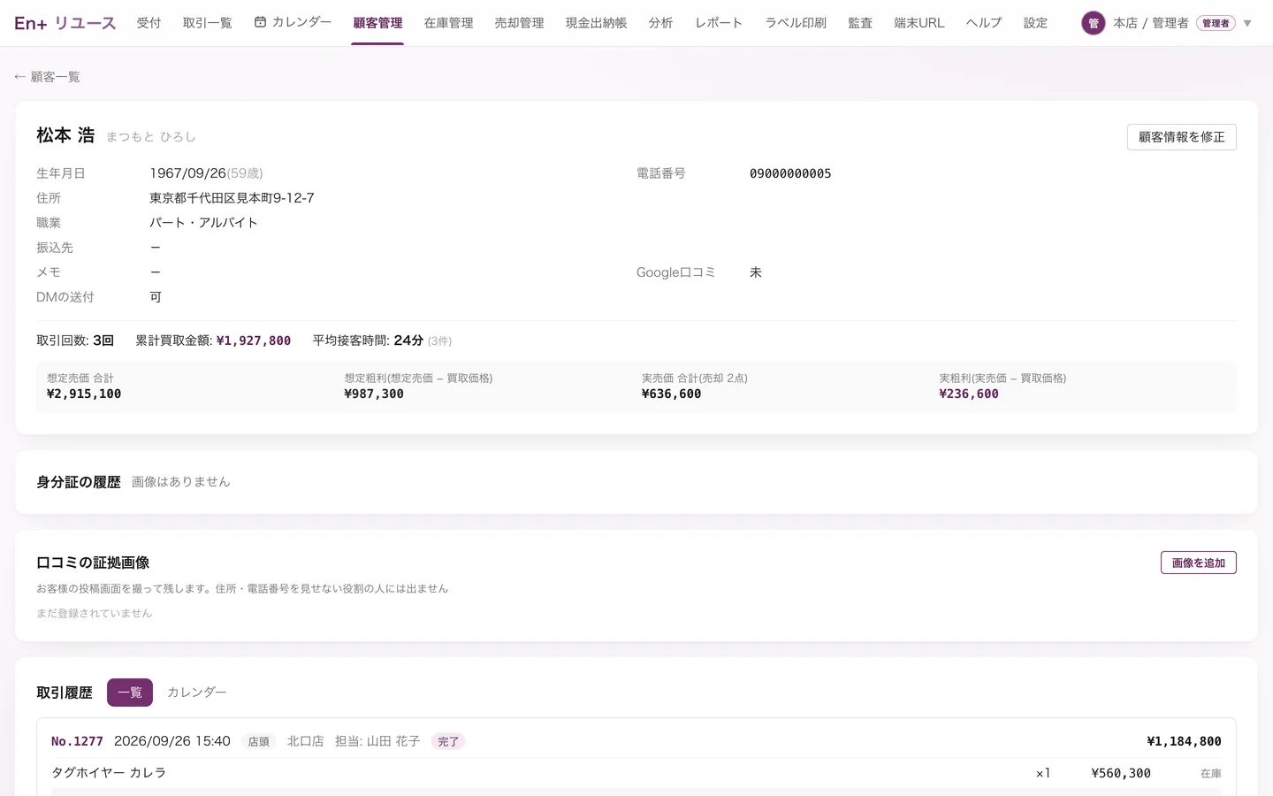
Task: Go to 取引一覧 page
Action: point(208,23)
